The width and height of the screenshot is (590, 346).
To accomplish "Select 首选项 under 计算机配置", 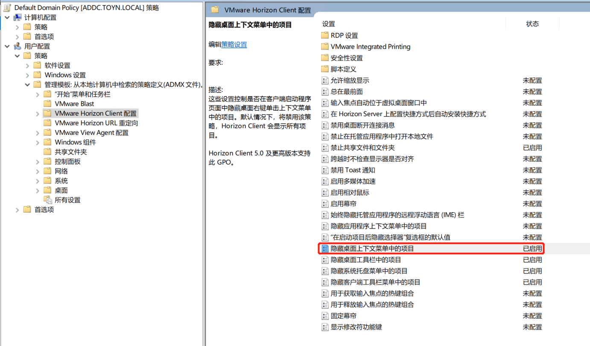I will point(44,37).
